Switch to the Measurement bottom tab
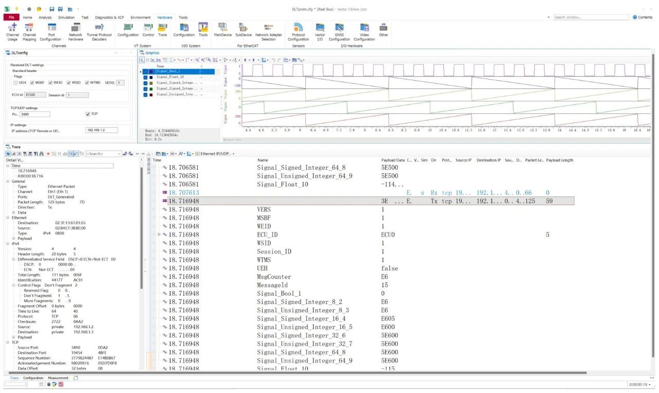 (x=58, y=378)
